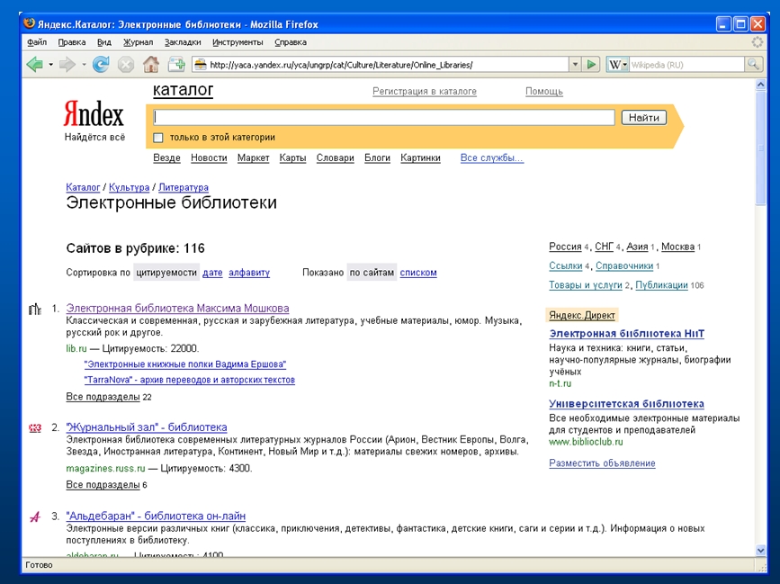This screenshot has height=584, width=780.
Task: Click the Yandex logo
Action: pyautogui.click(x=94, y=114)
